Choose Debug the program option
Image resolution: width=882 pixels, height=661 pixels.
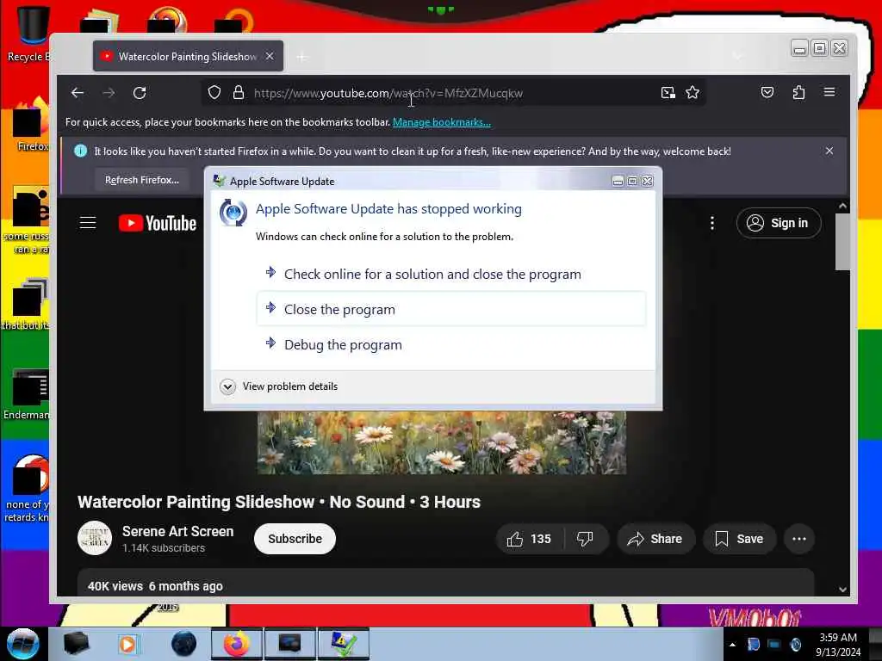pyautogui.click(x=451, y=344)
